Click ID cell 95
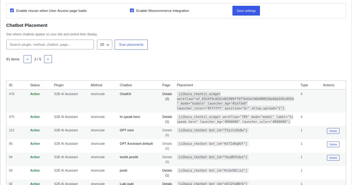 pos(11,144)
